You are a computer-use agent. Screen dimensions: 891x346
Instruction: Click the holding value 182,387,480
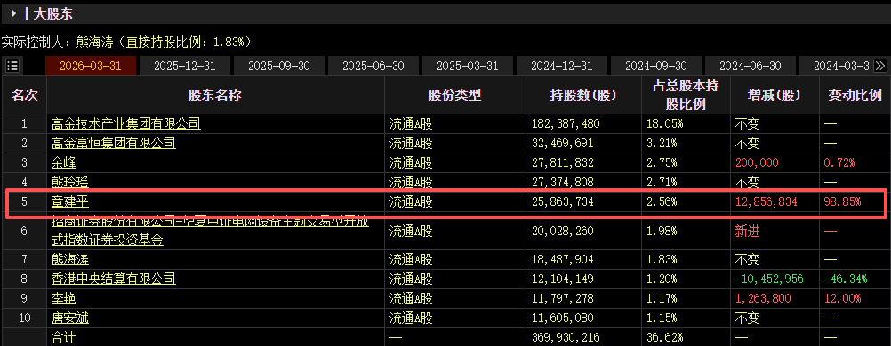(x=566, y=123)
